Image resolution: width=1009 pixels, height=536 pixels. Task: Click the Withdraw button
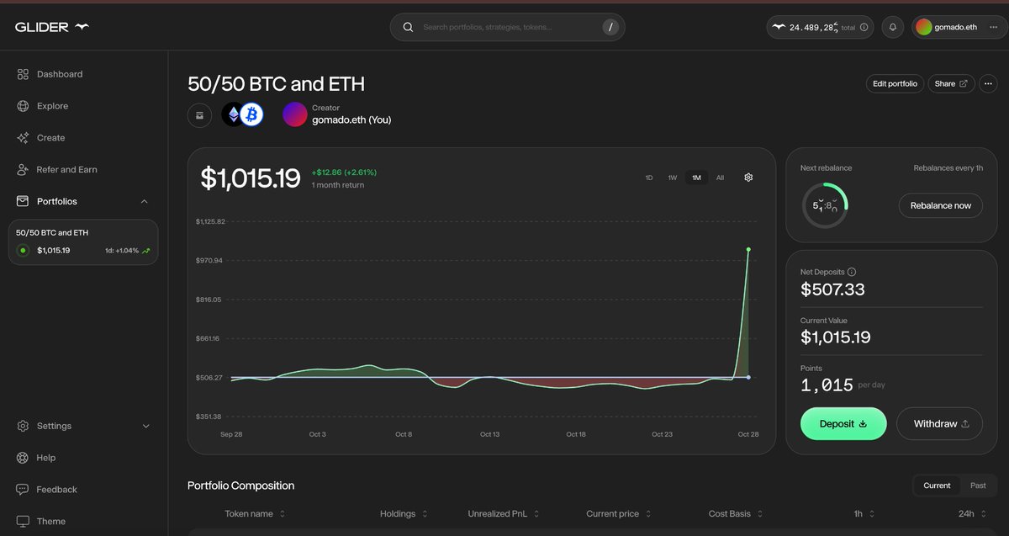(941, 424)
